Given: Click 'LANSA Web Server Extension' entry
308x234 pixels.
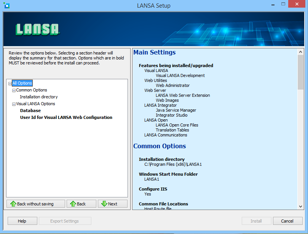Looking at the screenshot, I should coord(183,95).
